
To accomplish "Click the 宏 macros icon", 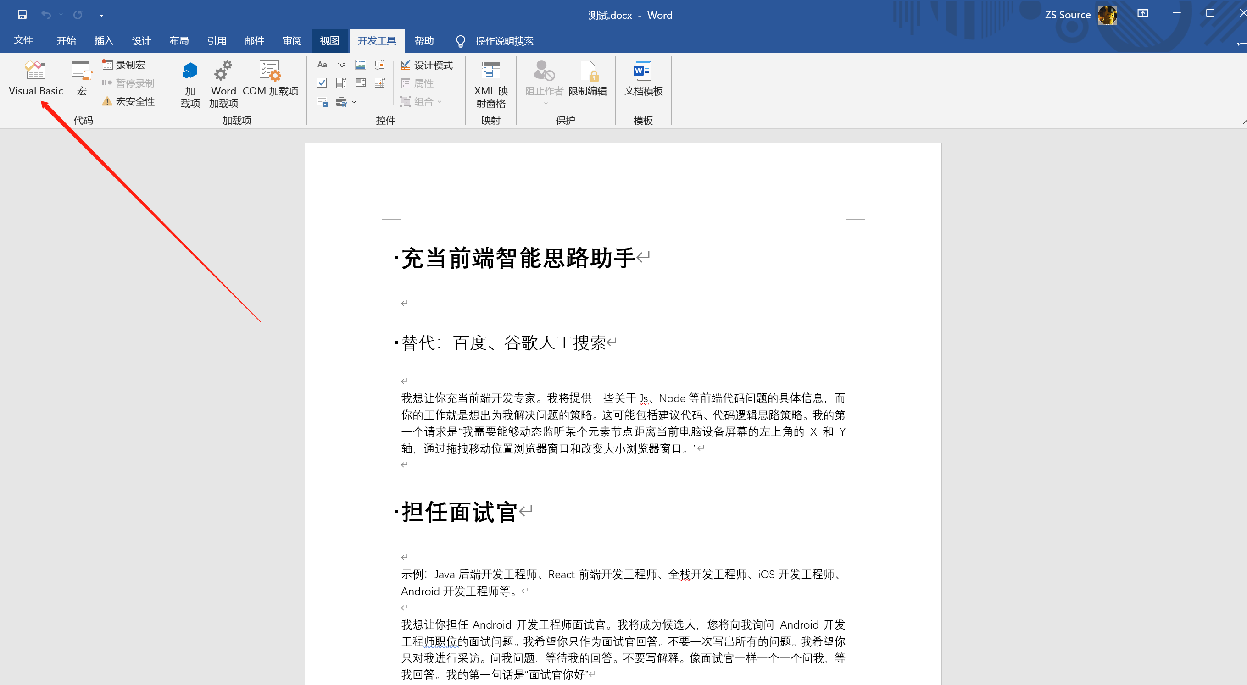I will pyautogui.click(x=81, y=77).
